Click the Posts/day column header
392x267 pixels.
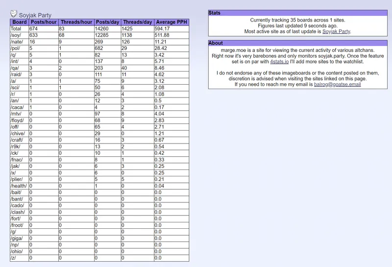coord(108,22)
